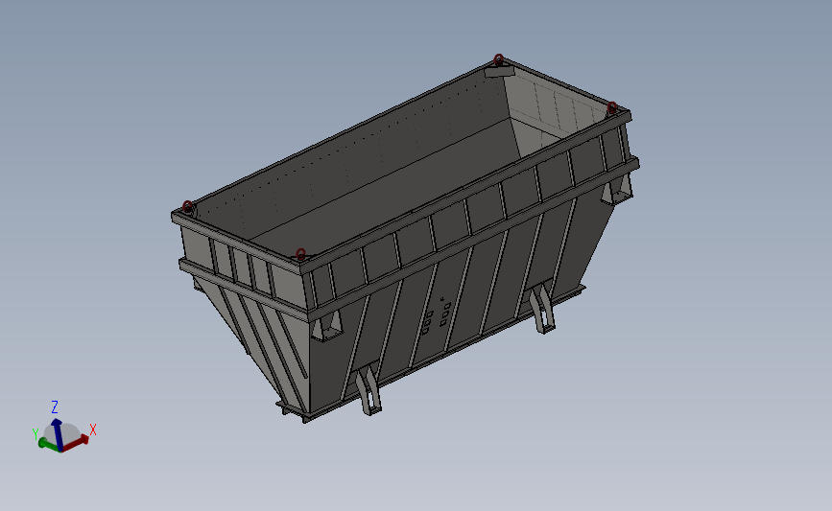Select the red lifting eye at the right-end corner
832x511 pixels.
(x=612, y=107)
